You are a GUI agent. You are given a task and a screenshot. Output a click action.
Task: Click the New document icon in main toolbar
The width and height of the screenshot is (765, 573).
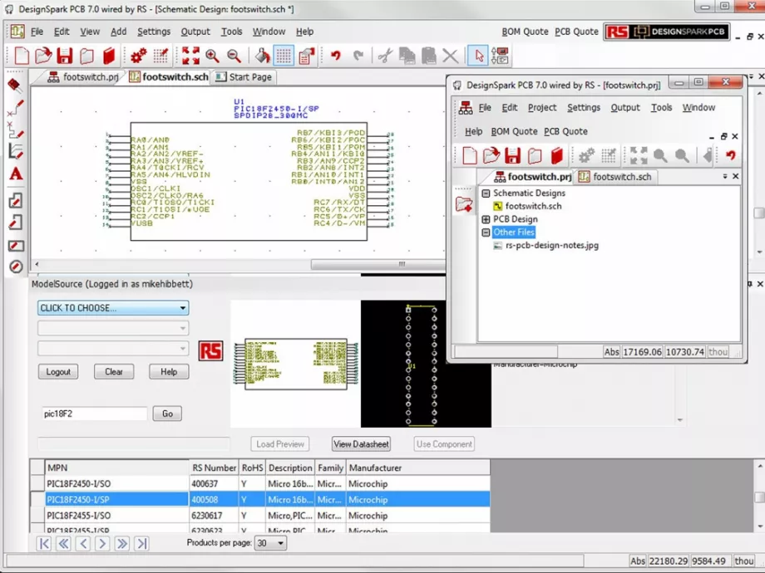tap(22, 56)
